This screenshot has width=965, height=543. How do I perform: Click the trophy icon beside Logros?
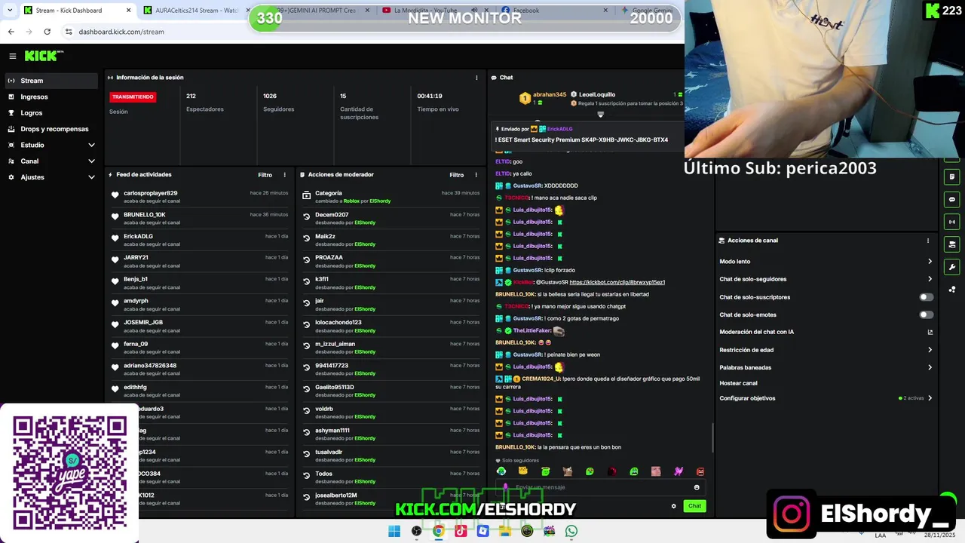(x=11, y=113)
